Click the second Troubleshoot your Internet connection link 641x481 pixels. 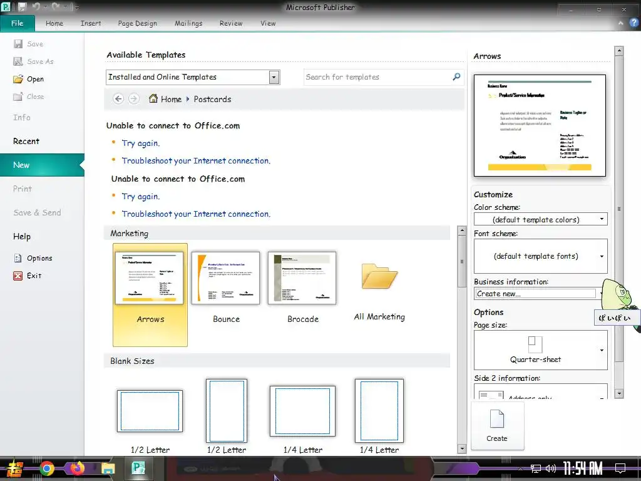click(196, 214)
